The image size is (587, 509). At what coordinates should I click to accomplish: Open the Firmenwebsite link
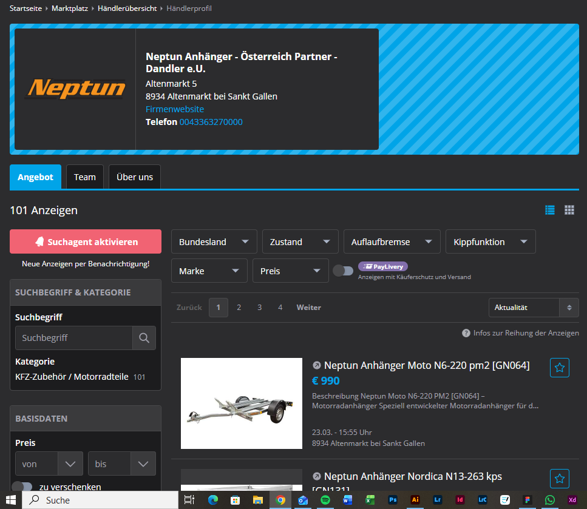click(x=175, y=109)
